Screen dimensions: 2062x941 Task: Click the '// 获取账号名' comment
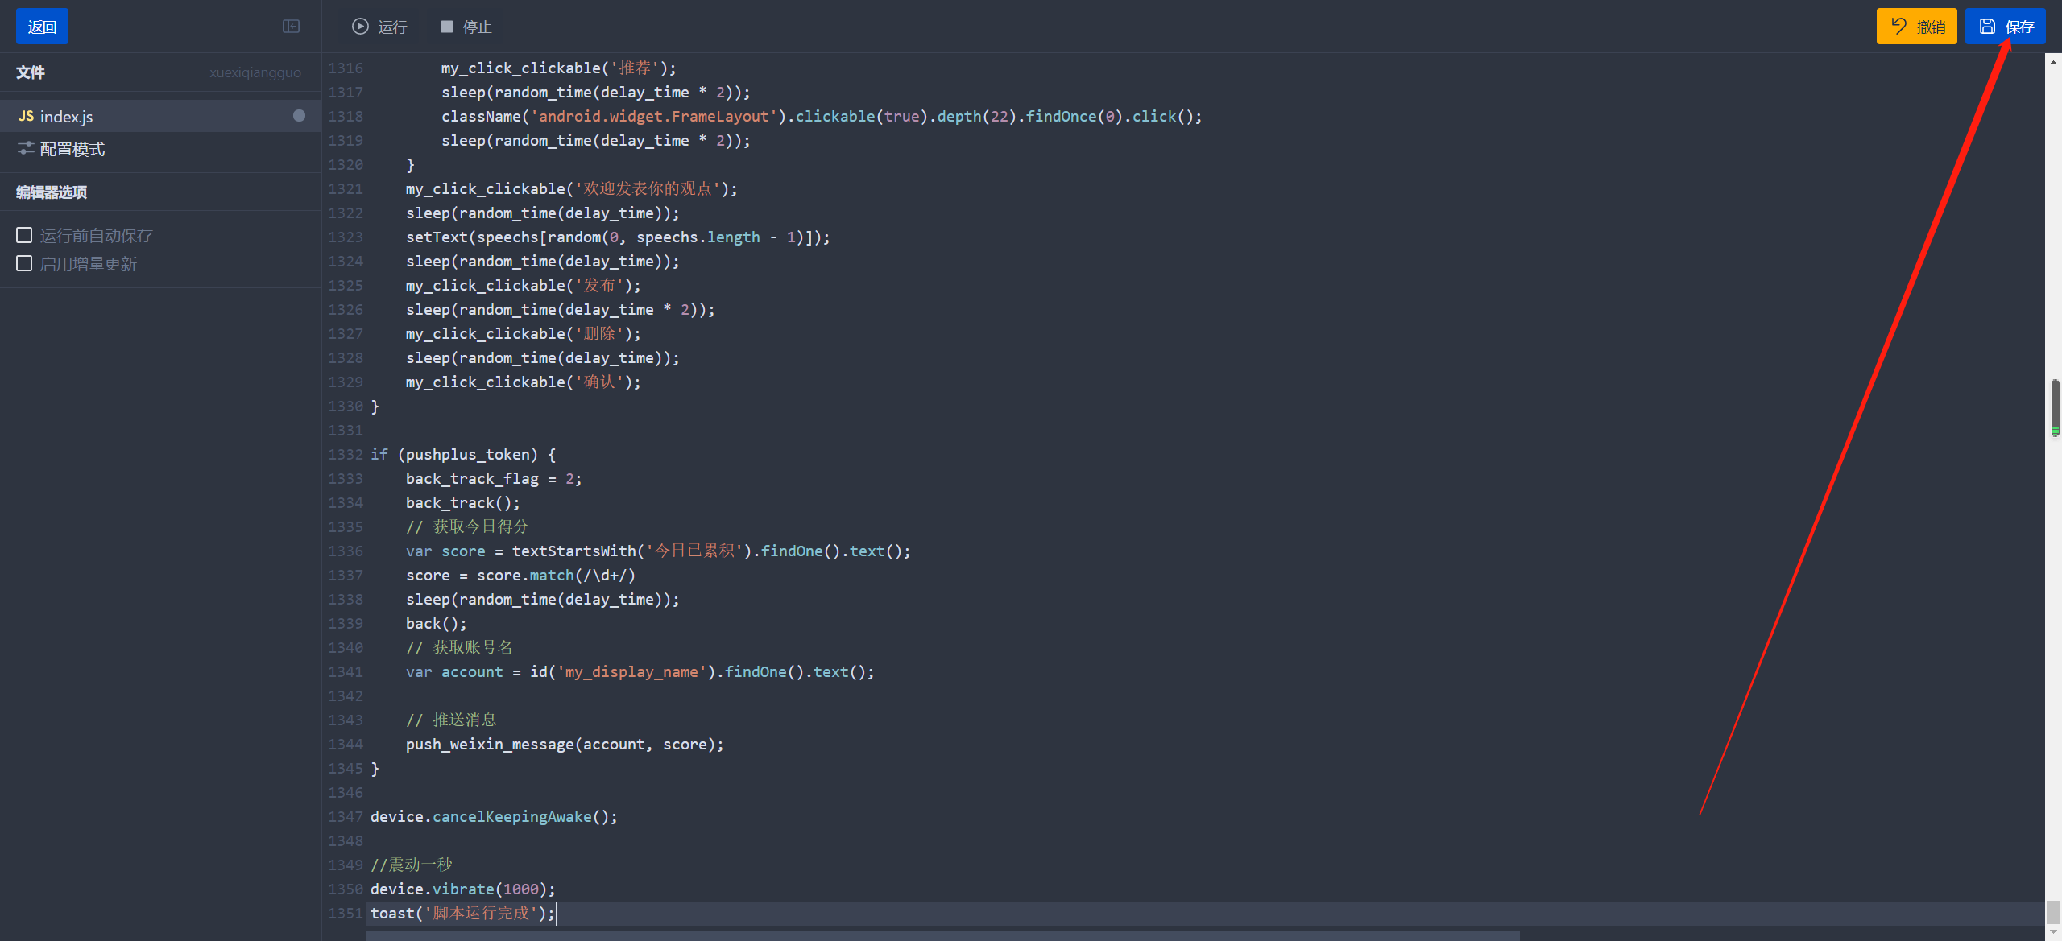[x=459, y=647]
